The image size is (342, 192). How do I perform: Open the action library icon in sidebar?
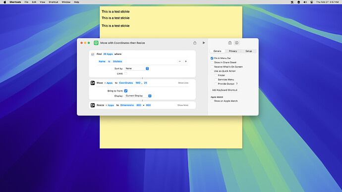pos(229,43)
